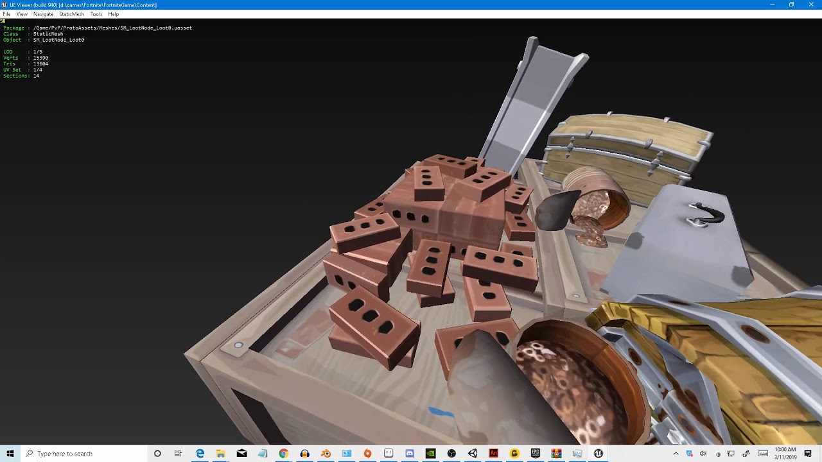The image size is (822, 462).
Task: Open the headphones app icon in taskbar
Action: tap(304, 454)
